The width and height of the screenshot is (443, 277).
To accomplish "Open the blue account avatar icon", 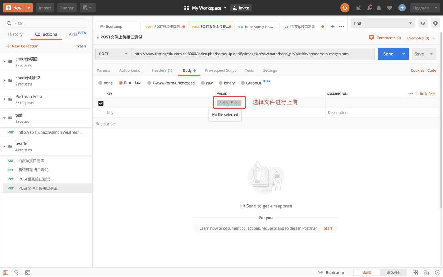I will click(x=402, y=8).
